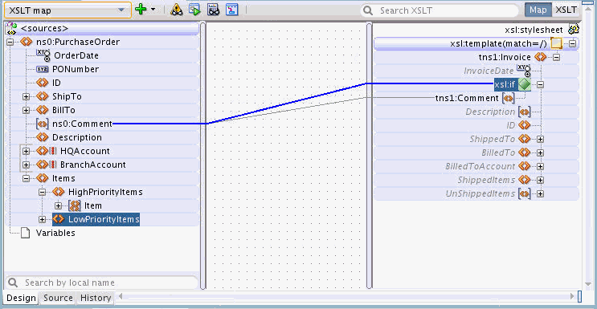This screenshot has height=309, width=597.
Task: Open the XSLT map combo box
Action: pos(67,10)
